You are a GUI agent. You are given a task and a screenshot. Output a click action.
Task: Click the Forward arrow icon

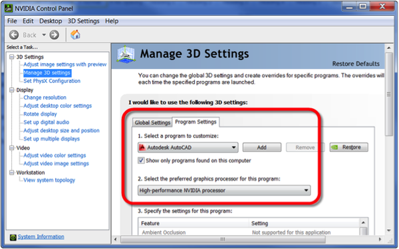(x=54, y=35)
